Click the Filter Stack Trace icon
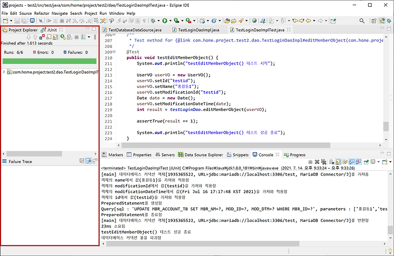 pos(88,161)
